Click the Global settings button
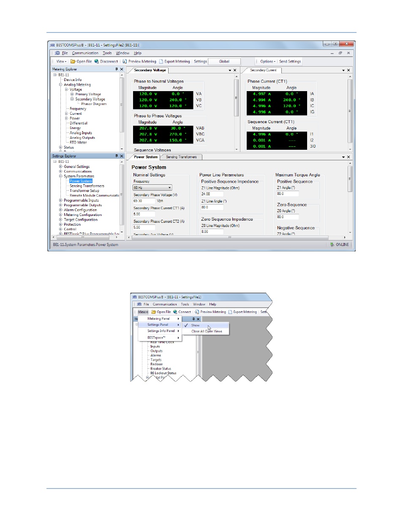This screenshot has height=521, width=403. tap(224, 62)
